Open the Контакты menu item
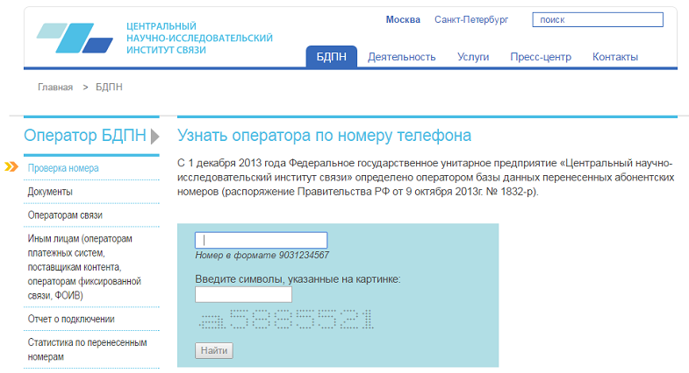 coord(615,57)
